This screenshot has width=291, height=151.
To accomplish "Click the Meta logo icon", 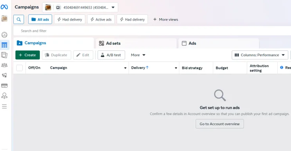I will pyautogui.click(x=4, y=7).
